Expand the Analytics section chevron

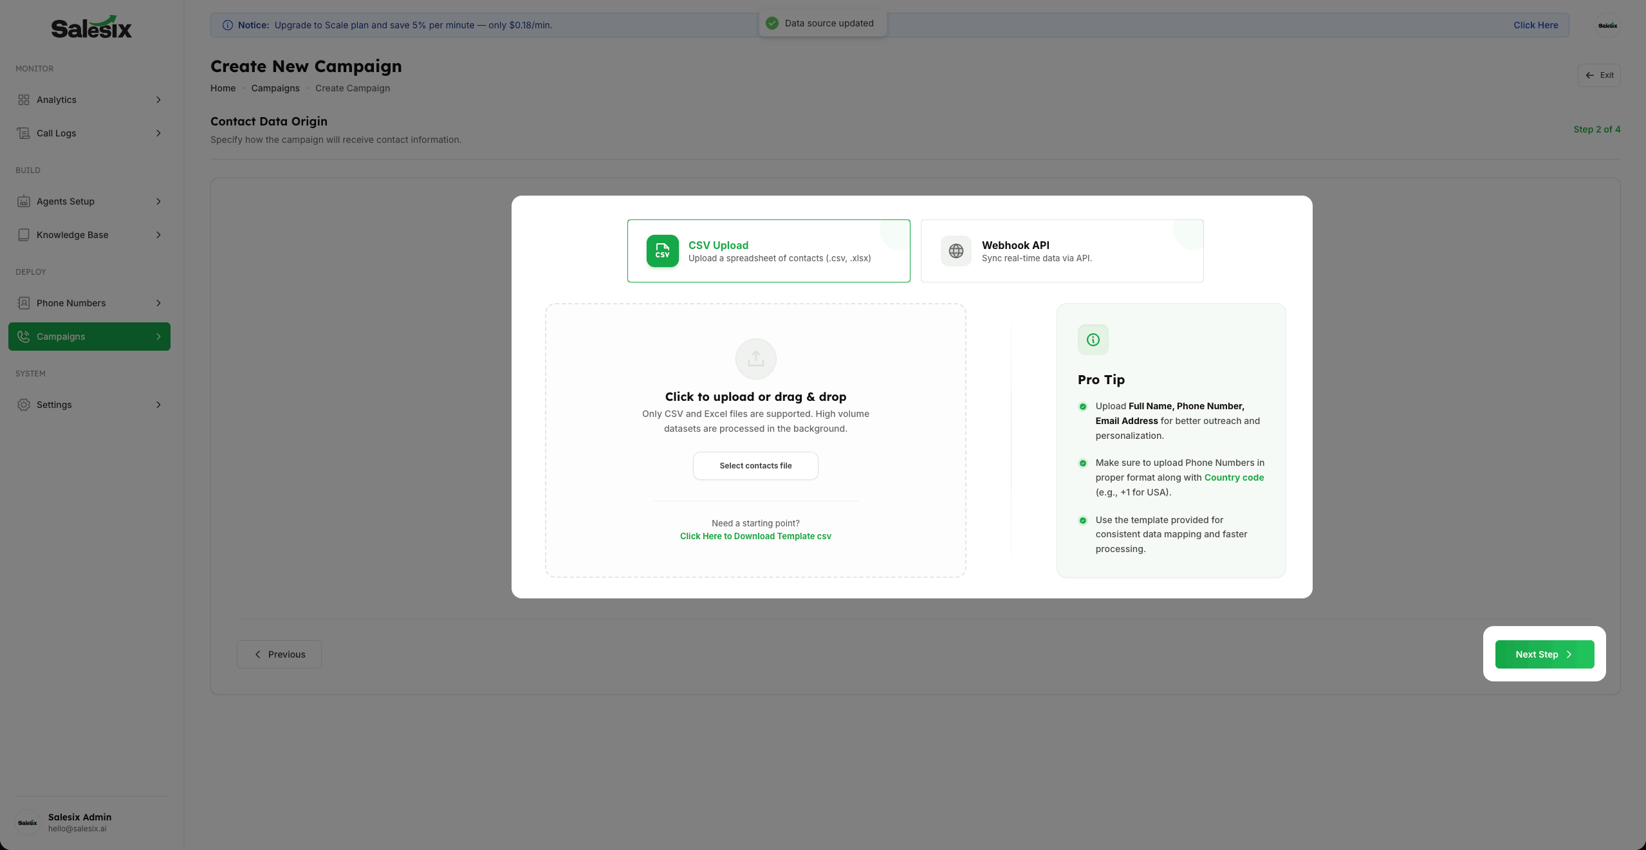[x=158, y=100]
